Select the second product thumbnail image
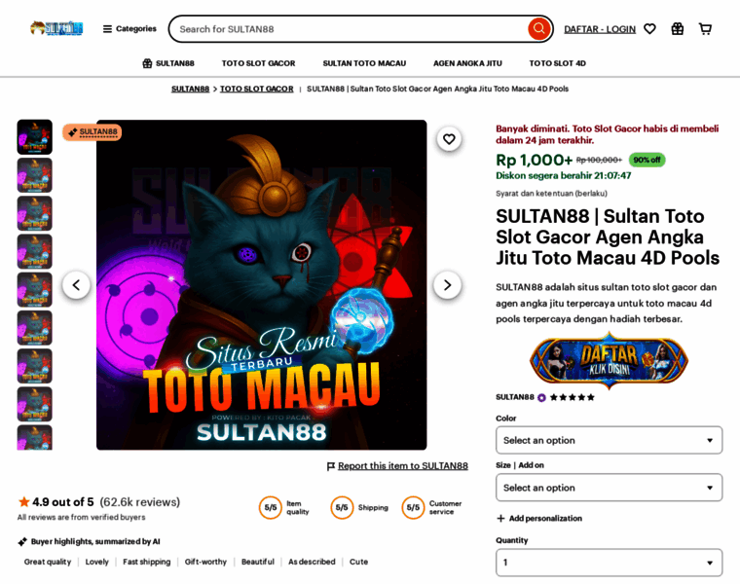 point(34,175)
